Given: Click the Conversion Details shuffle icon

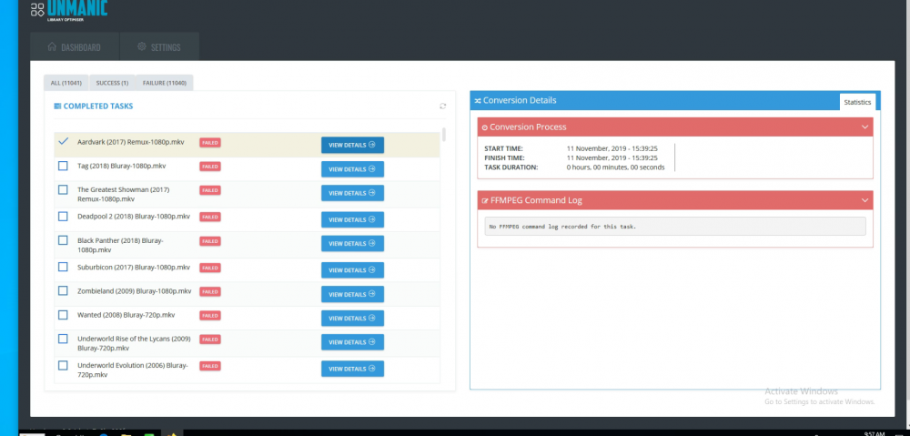Looking at the screenshot, I should [477, 100].
